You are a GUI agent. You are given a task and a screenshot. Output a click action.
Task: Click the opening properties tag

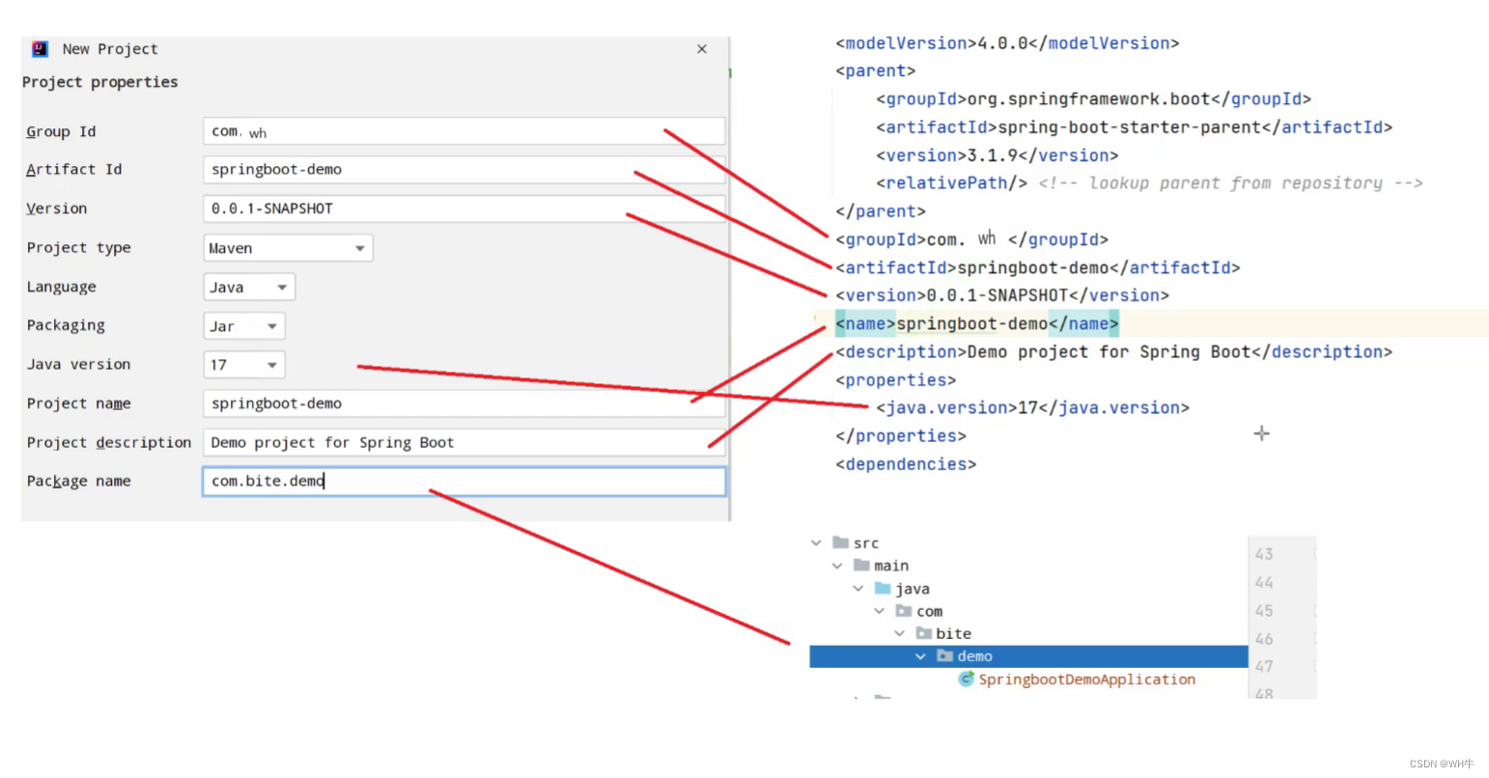coord(896,380)
